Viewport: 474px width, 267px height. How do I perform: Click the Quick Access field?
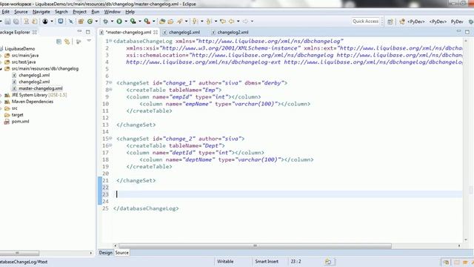pos(365,22)
